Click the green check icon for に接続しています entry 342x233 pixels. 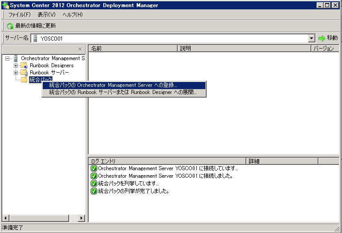coord(94,168)
